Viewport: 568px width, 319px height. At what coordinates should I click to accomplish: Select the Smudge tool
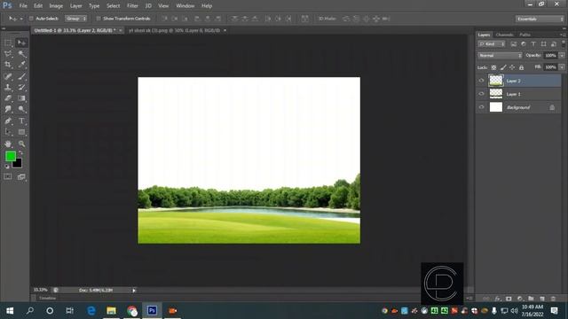(8, 109)
